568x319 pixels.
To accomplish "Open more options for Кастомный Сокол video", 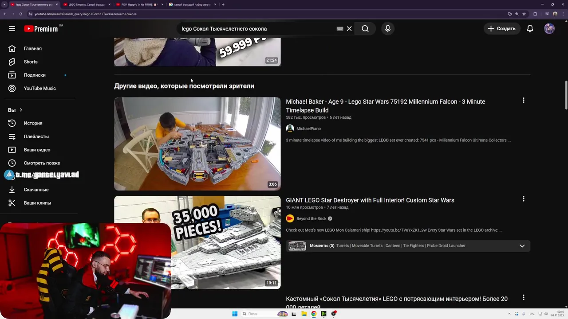I will pos(523,298).
